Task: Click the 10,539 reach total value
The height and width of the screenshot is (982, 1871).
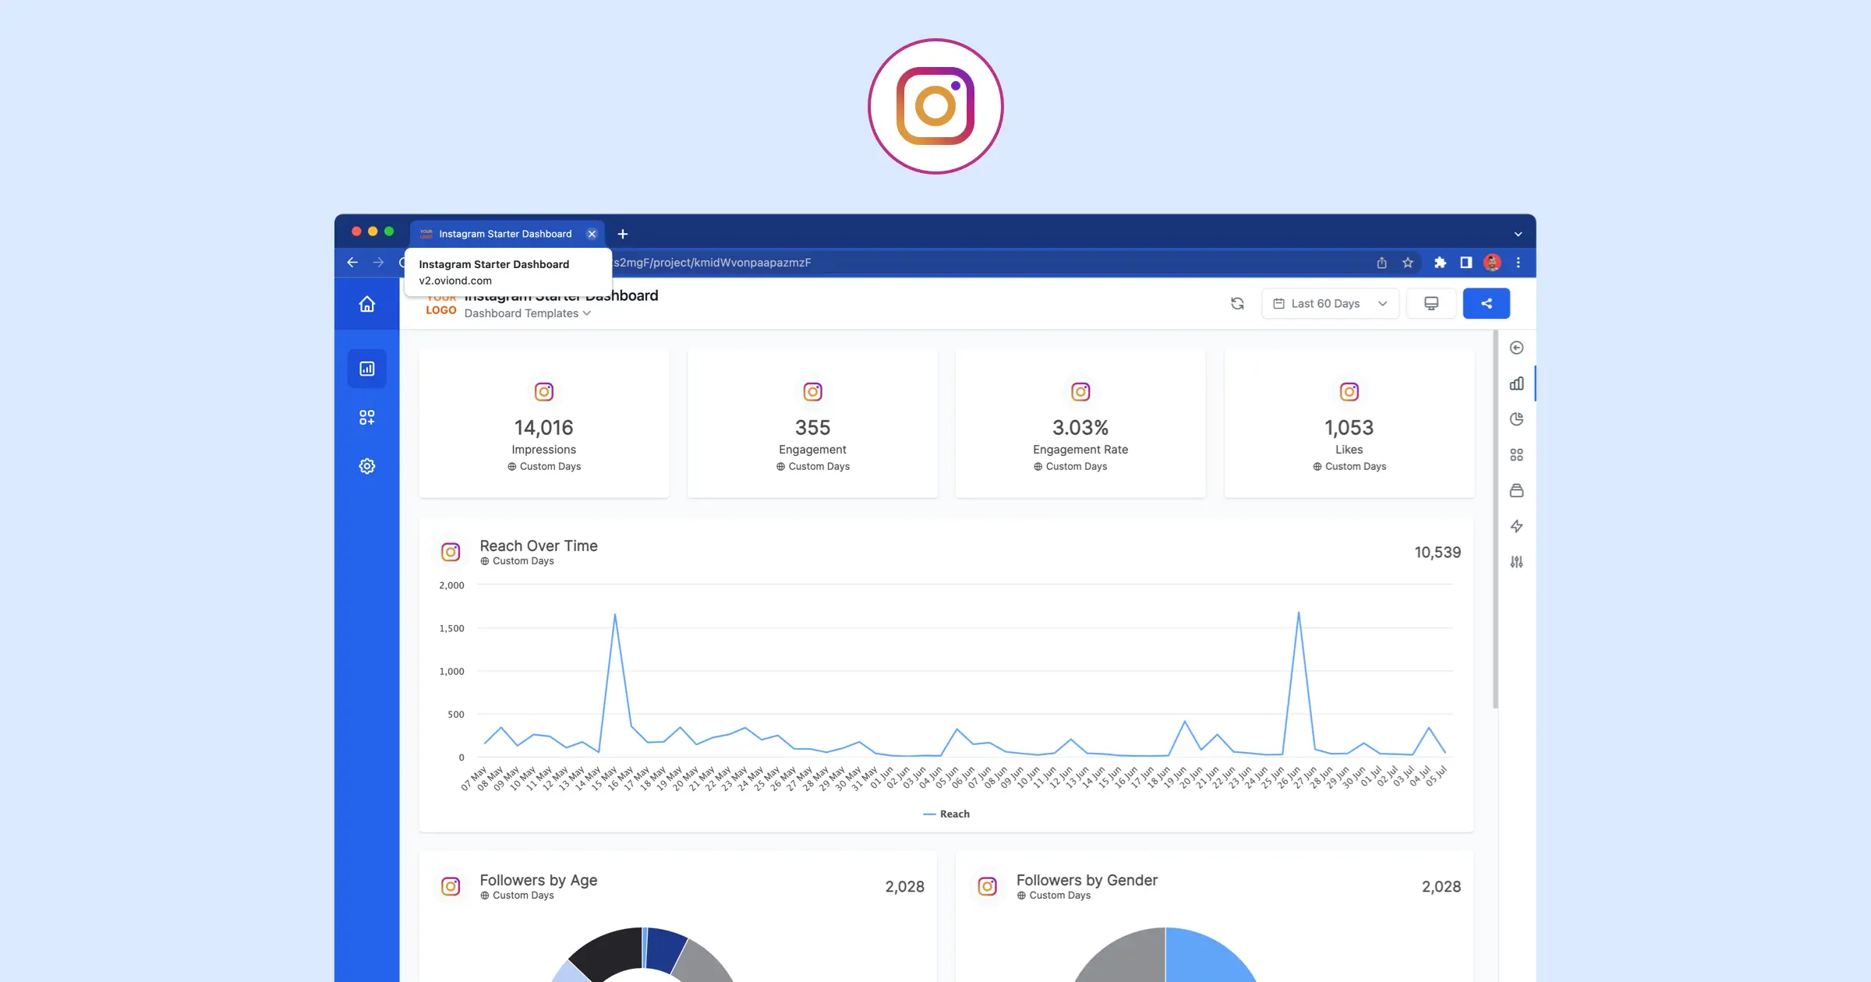Action: pyautogui.click(x=1438, y=553)
